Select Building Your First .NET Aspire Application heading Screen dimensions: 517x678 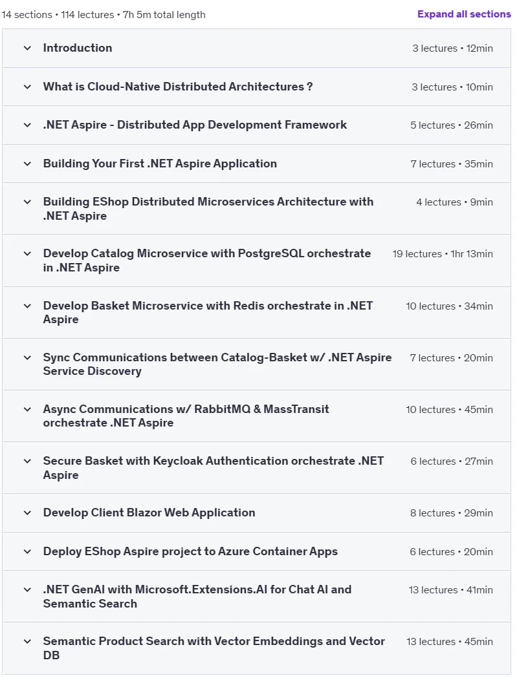pos(160,164)
